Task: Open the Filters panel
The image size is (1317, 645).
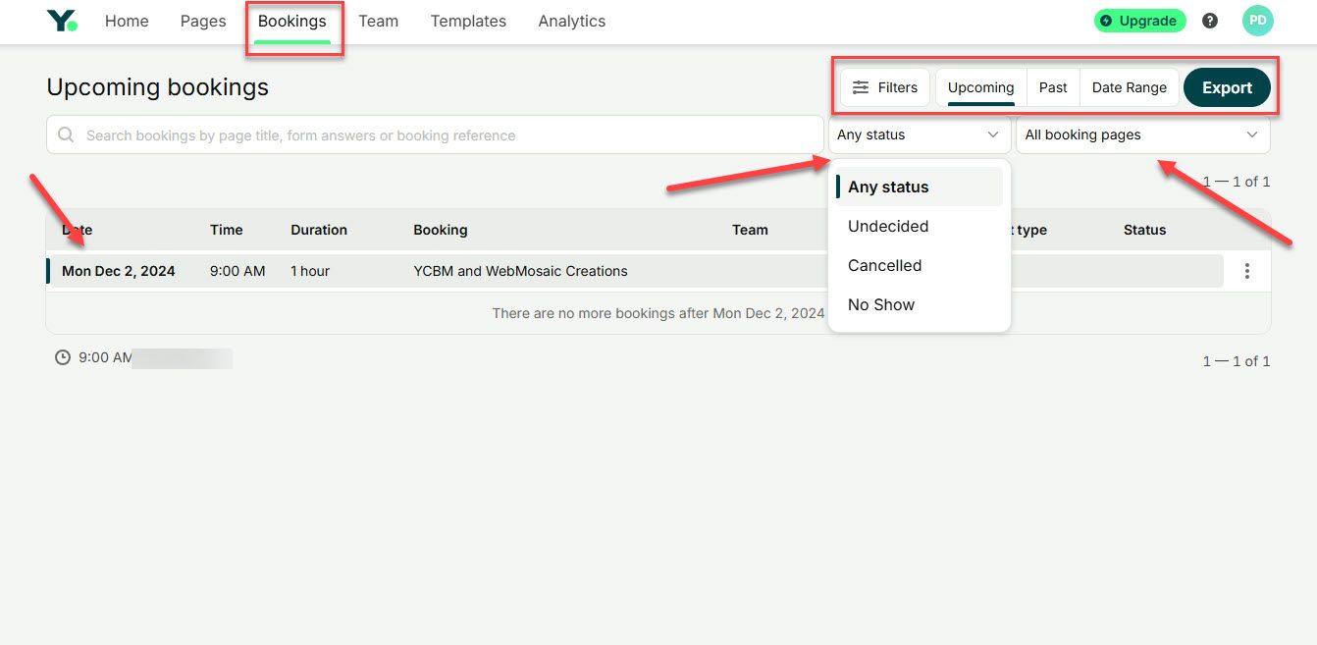Action: pos(884,87)
